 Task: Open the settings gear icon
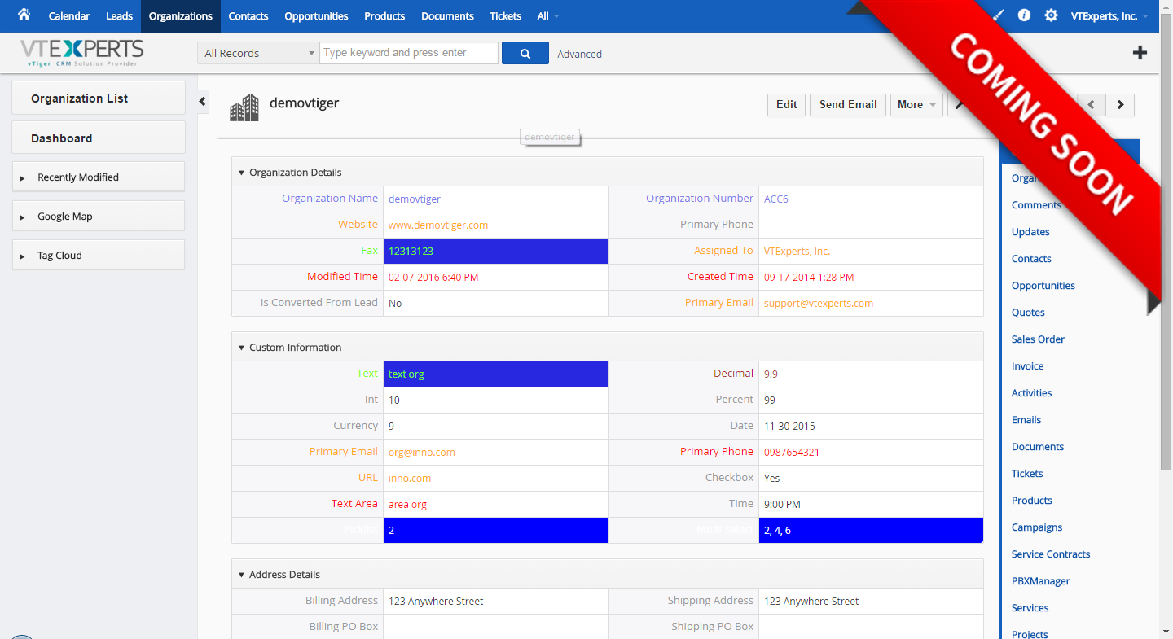pyautogui.click(x=1052, y=15)
